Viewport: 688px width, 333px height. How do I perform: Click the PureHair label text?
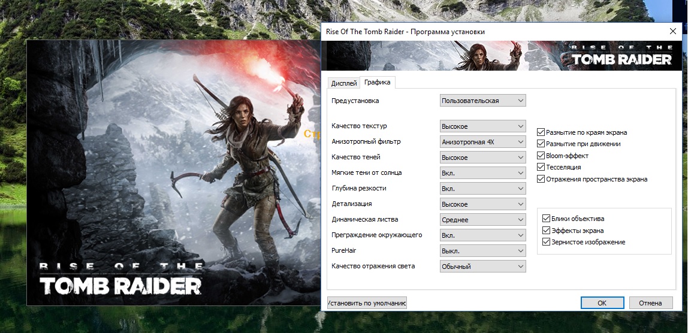pyautogui.click(x=344, y=250)
